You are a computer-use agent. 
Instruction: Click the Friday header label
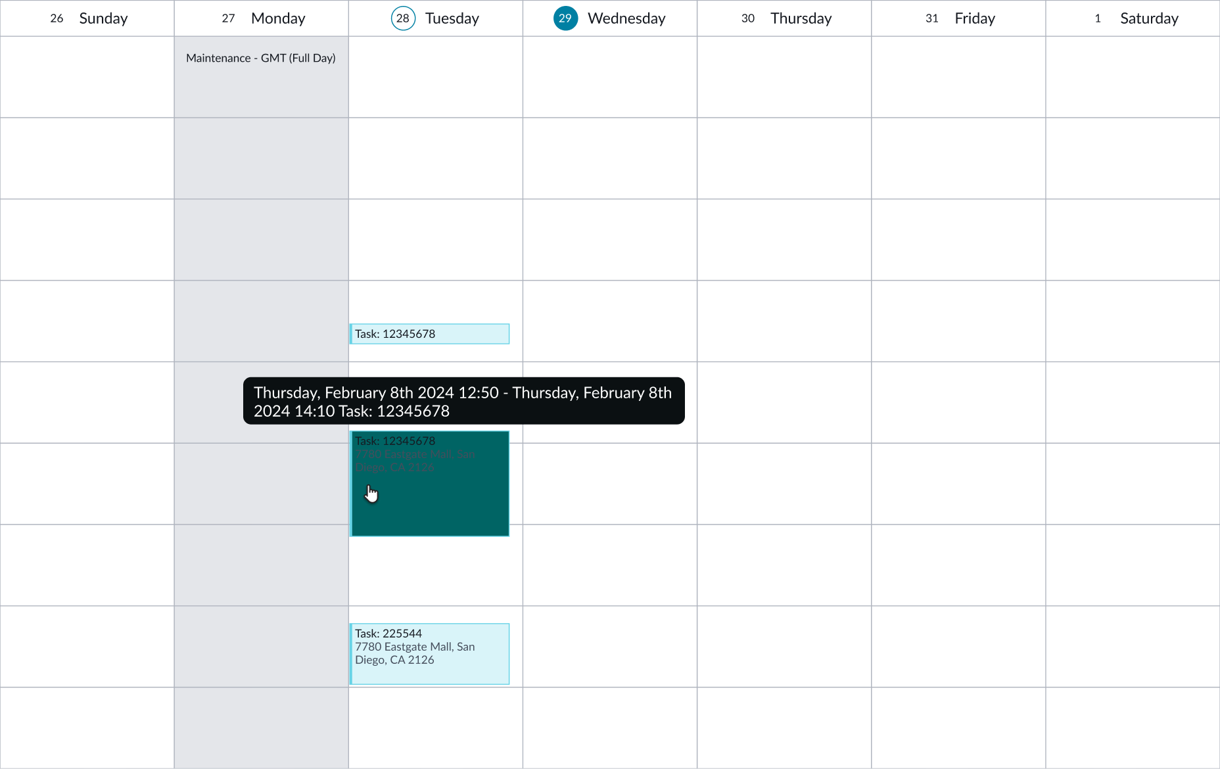pos(974,18)
